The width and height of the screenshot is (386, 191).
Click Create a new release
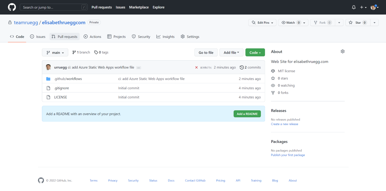[x=285, y=124]
